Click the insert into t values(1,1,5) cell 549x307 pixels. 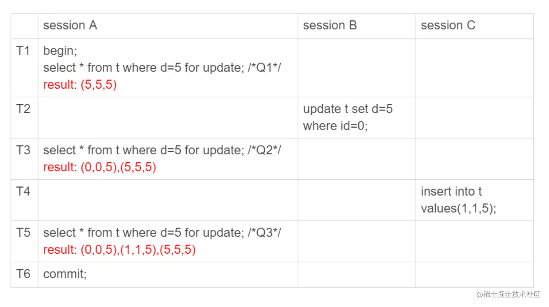(x=458, y=200)
